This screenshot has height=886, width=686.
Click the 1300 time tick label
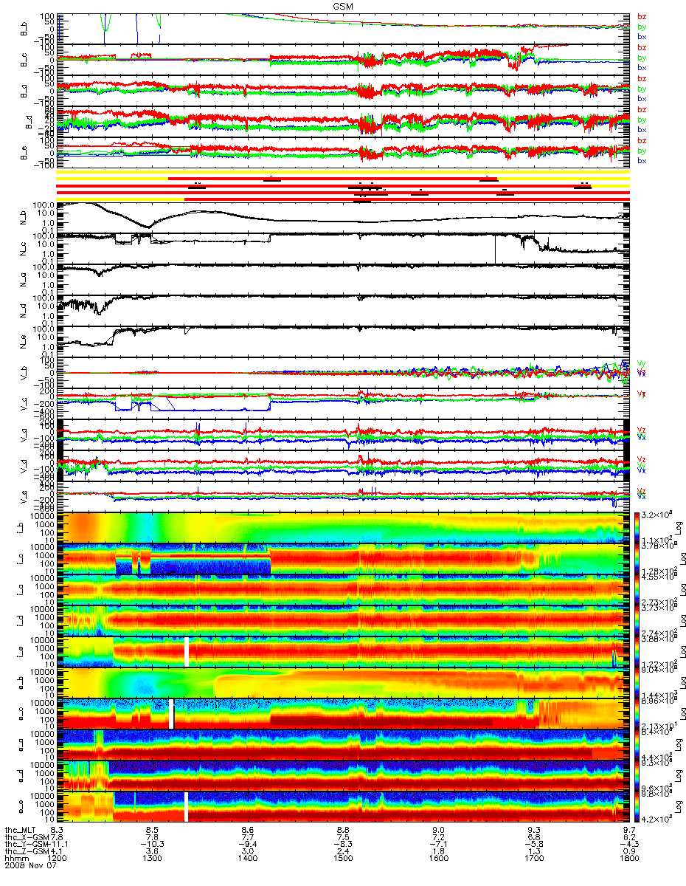152,859
